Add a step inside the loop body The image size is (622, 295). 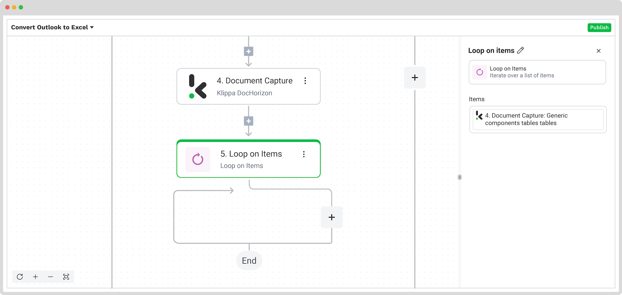pyautogui.click(x=332, y=217)
